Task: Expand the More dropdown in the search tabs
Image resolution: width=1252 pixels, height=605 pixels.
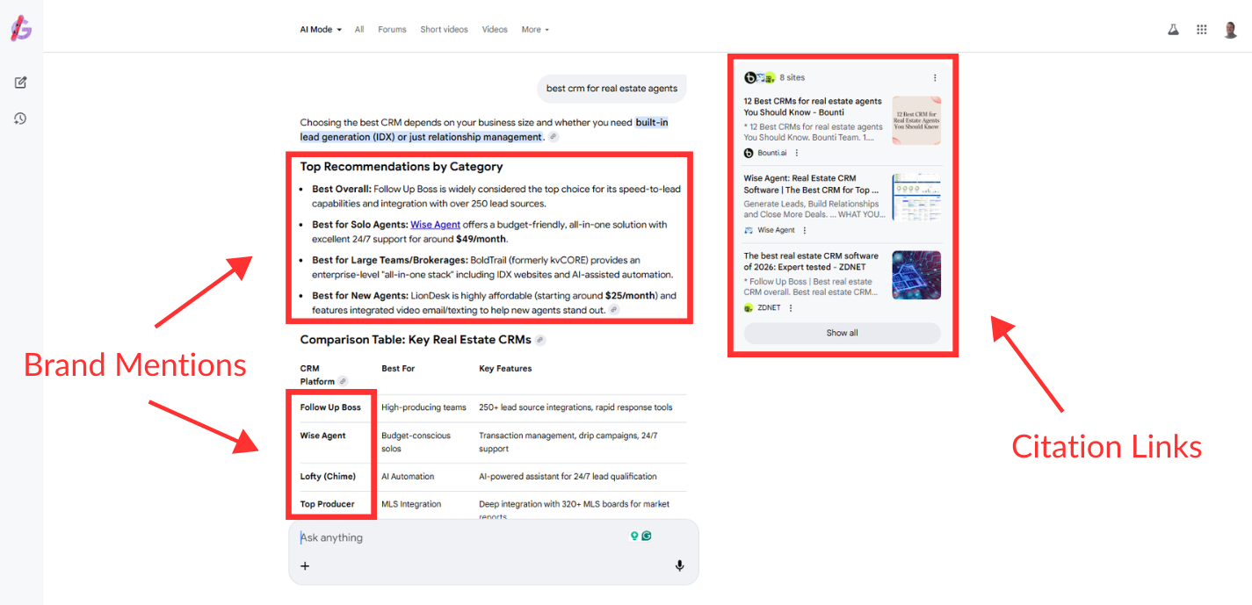Action: pyautogui.click(x=535, y=29)
